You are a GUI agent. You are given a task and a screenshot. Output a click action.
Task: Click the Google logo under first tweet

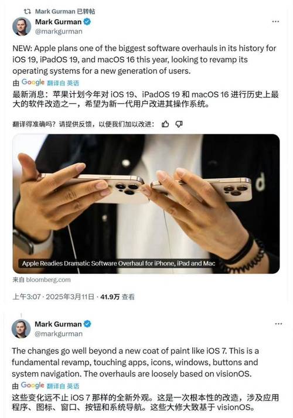coord(33,83)
